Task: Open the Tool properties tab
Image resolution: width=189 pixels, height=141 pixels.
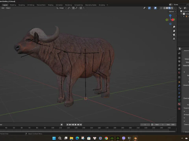Action: [x=179, y=53]
